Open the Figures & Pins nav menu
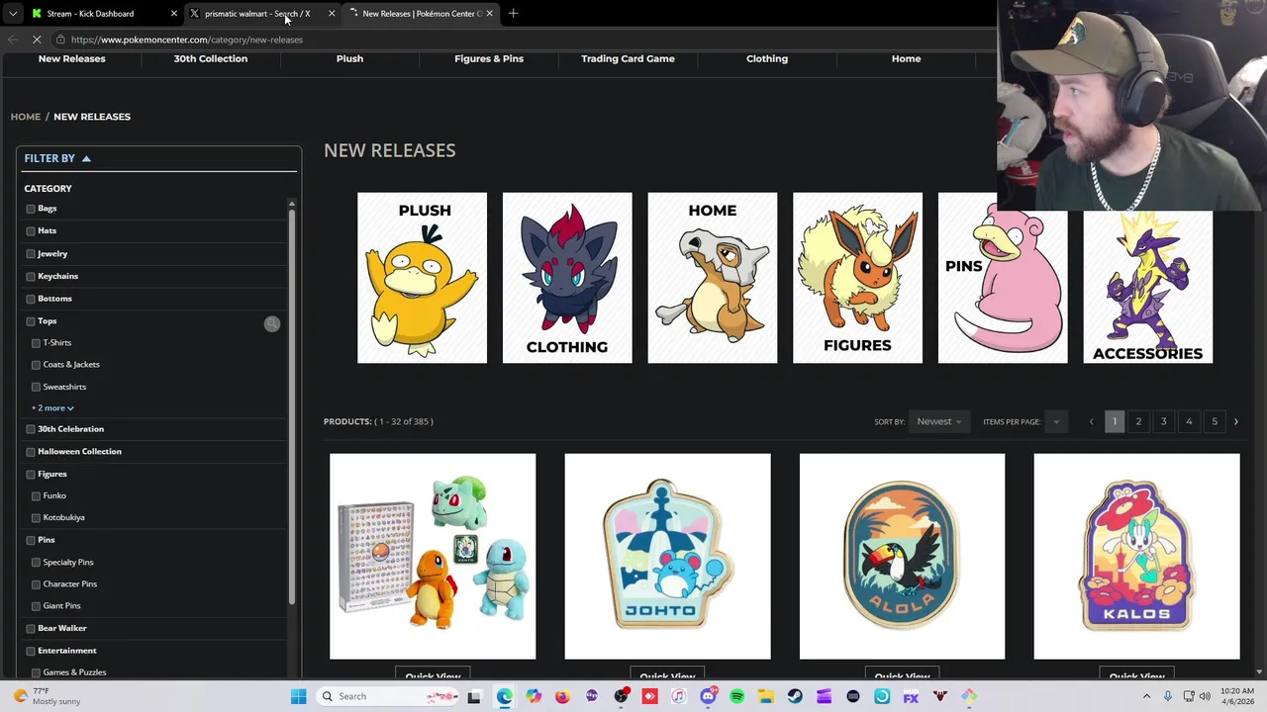Viewport: 1267px width, 712px height. click(489, 58)
